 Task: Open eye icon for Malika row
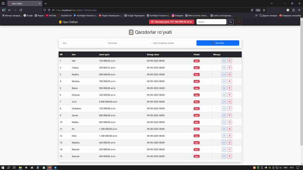pyautogui.click(x=224, y=122)
